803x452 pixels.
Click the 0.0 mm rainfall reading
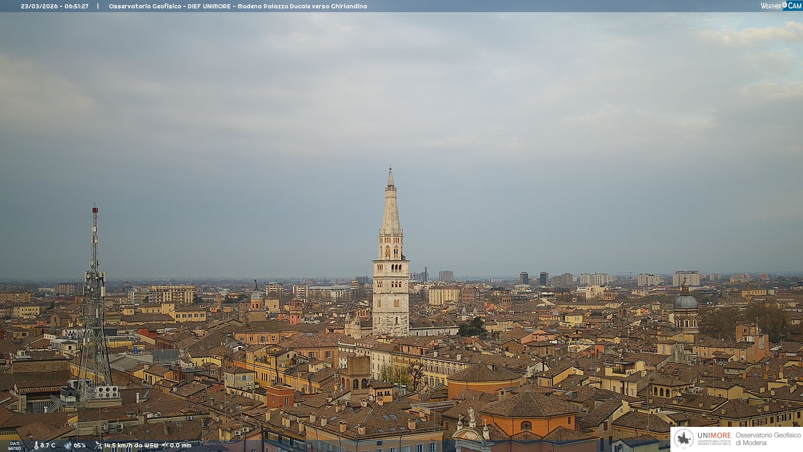click(x=180, y=445)
